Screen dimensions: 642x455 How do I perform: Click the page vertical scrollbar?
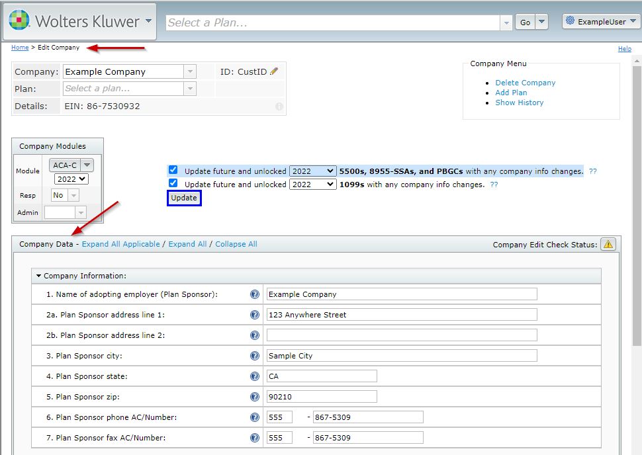click(x=637, y=204)
